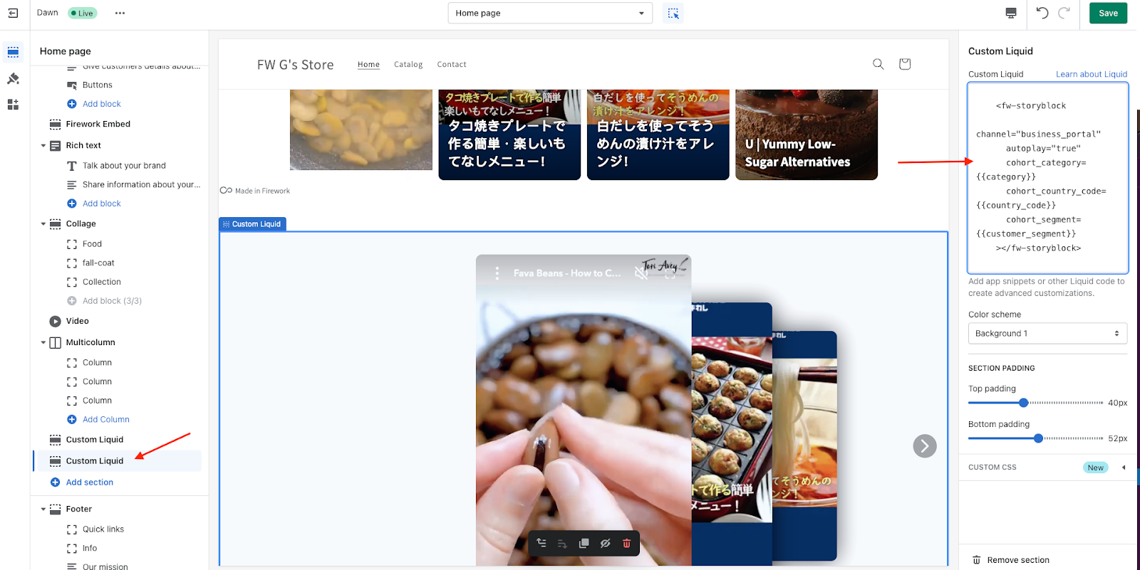Unmute the Fava Beans video
Screen dimensions: 1140x570
tap(641, 273)
